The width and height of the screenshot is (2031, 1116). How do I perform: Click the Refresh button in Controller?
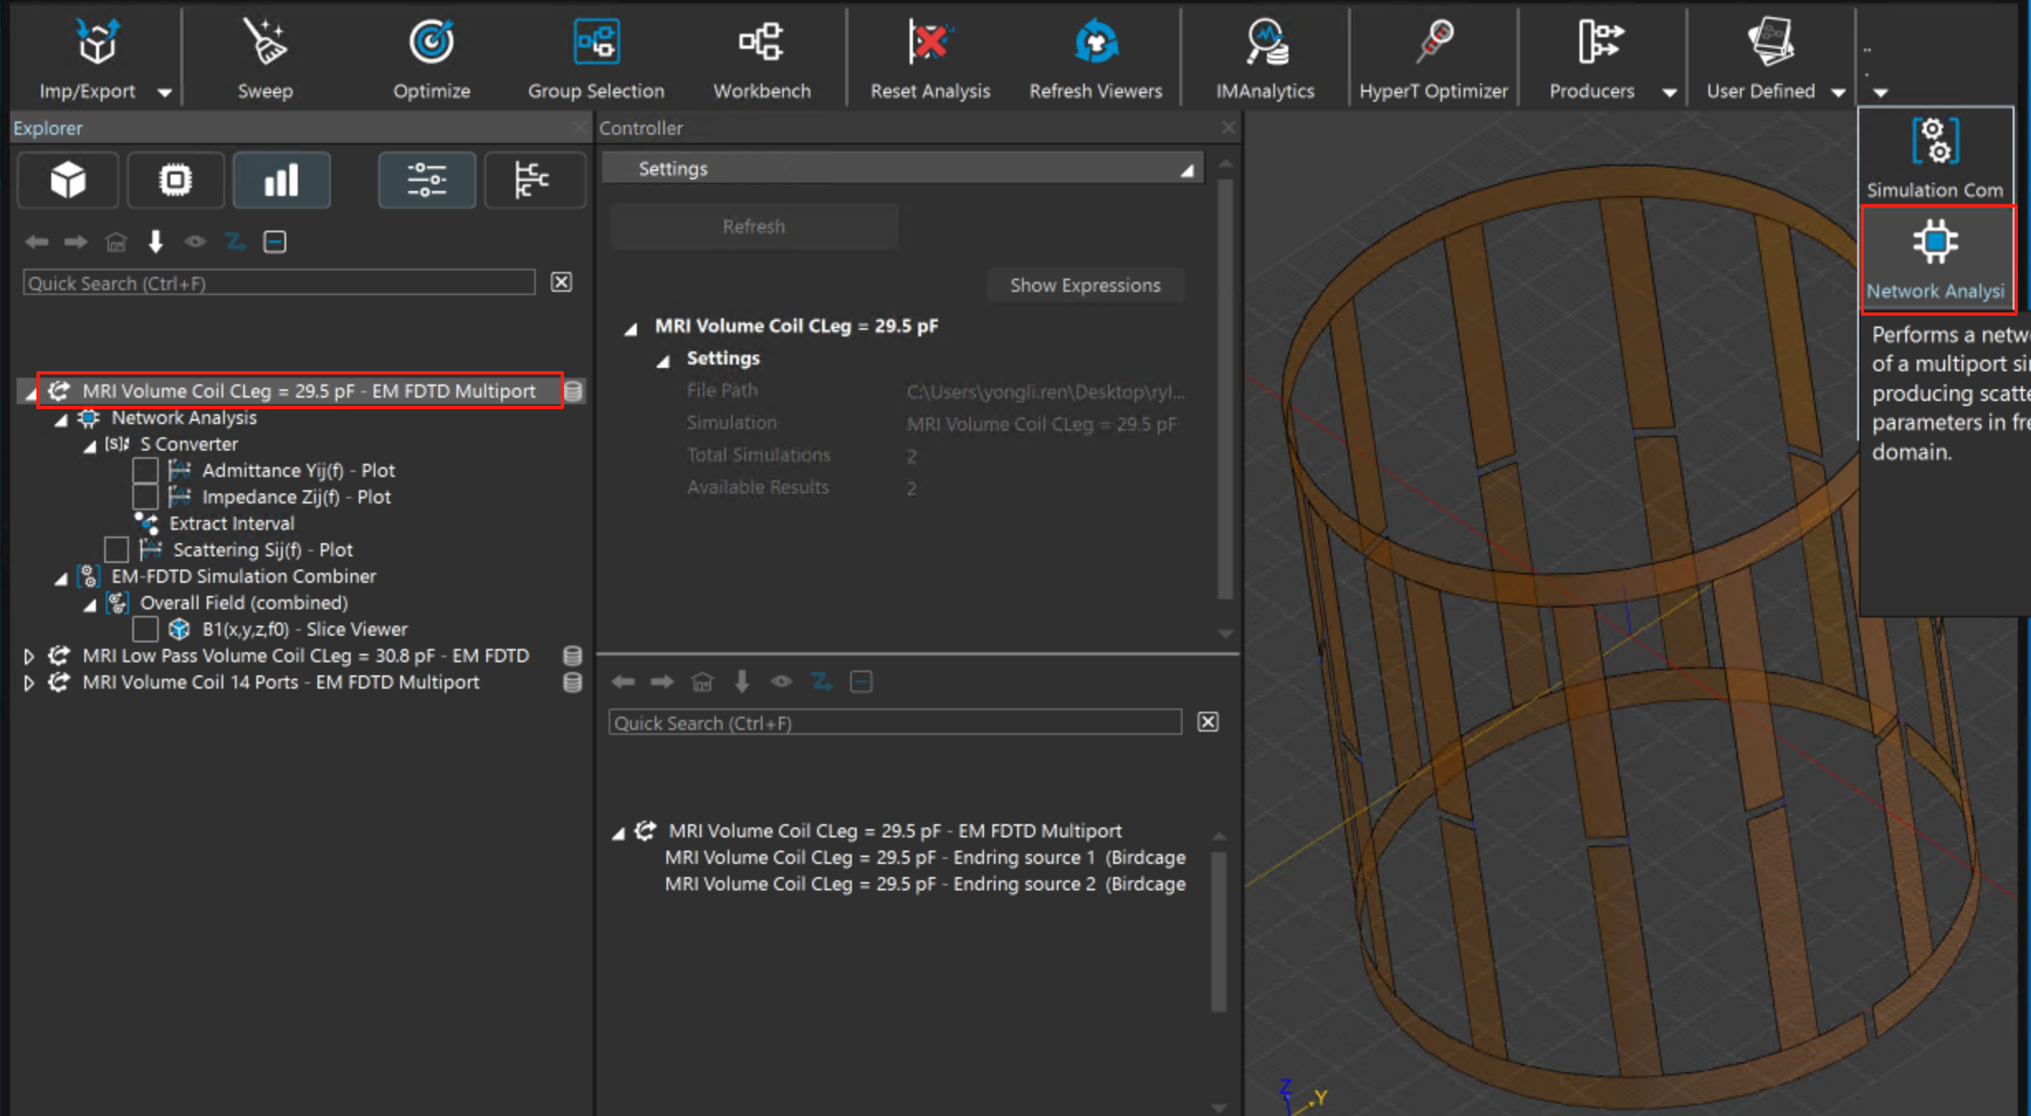[x=753, y=227]
